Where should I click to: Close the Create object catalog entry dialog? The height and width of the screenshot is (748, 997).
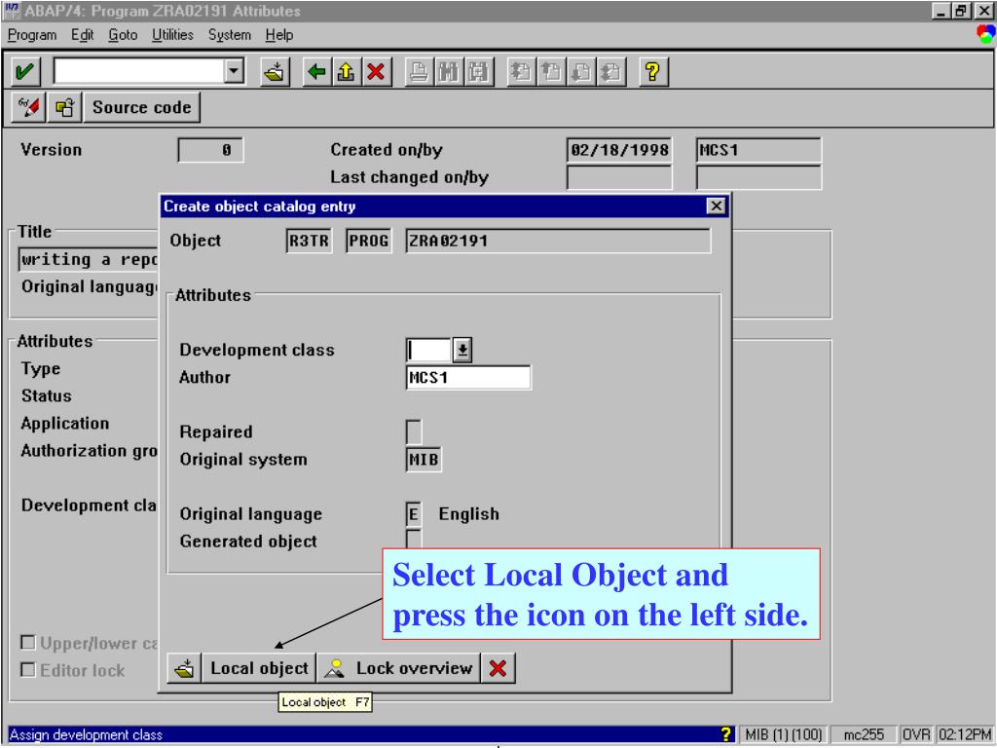[x=716, y=206]
